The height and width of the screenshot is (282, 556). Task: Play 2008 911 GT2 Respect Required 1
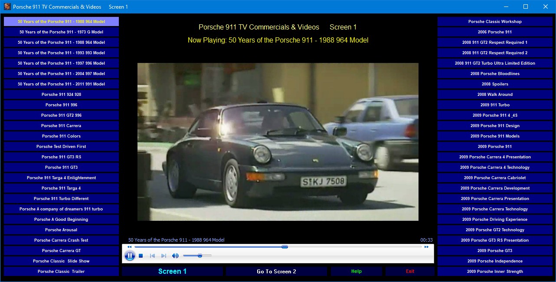tap(495, 43)
